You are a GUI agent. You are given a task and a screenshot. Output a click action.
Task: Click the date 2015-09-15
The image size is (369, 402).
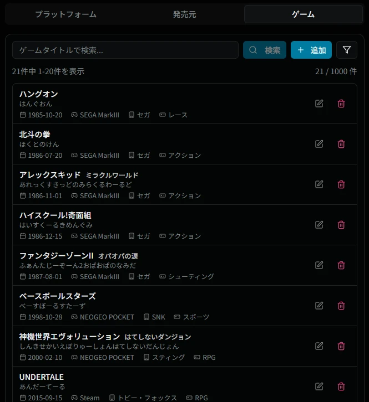pyautogui.click(x=46, y=398)
